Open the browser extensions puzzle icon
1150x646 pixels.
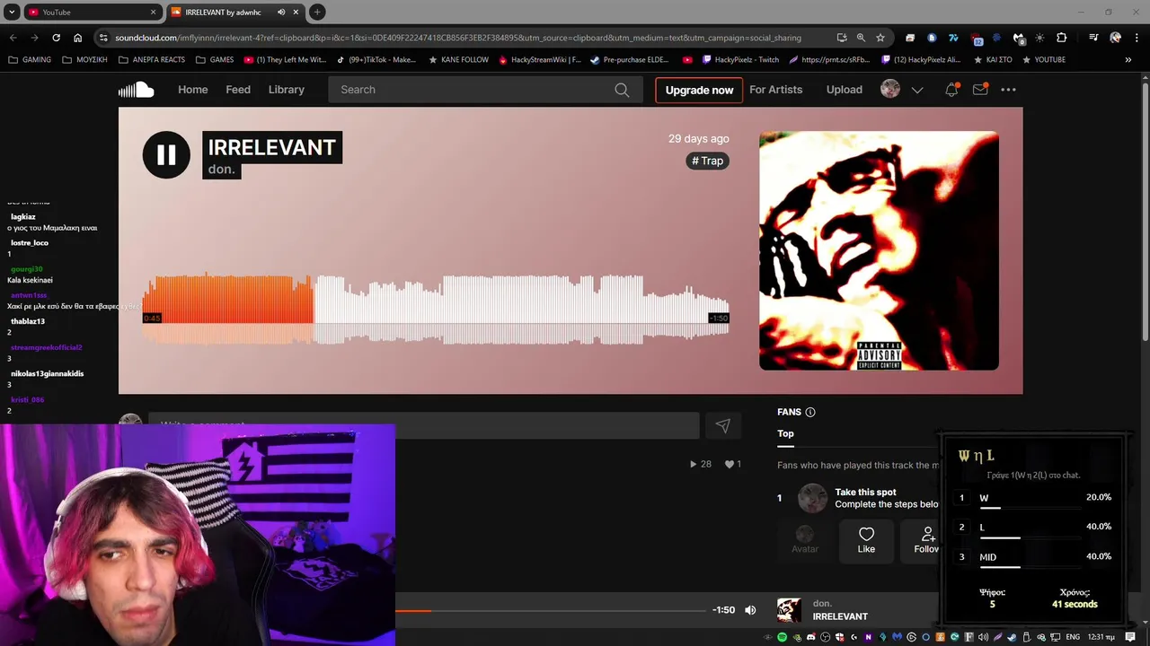(1061, 38)
